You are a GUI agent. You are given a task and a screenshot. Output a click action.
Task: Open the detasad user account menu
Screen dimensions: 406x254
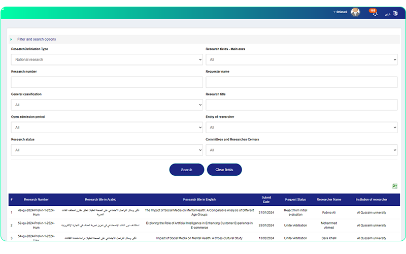tap(341, 12)
